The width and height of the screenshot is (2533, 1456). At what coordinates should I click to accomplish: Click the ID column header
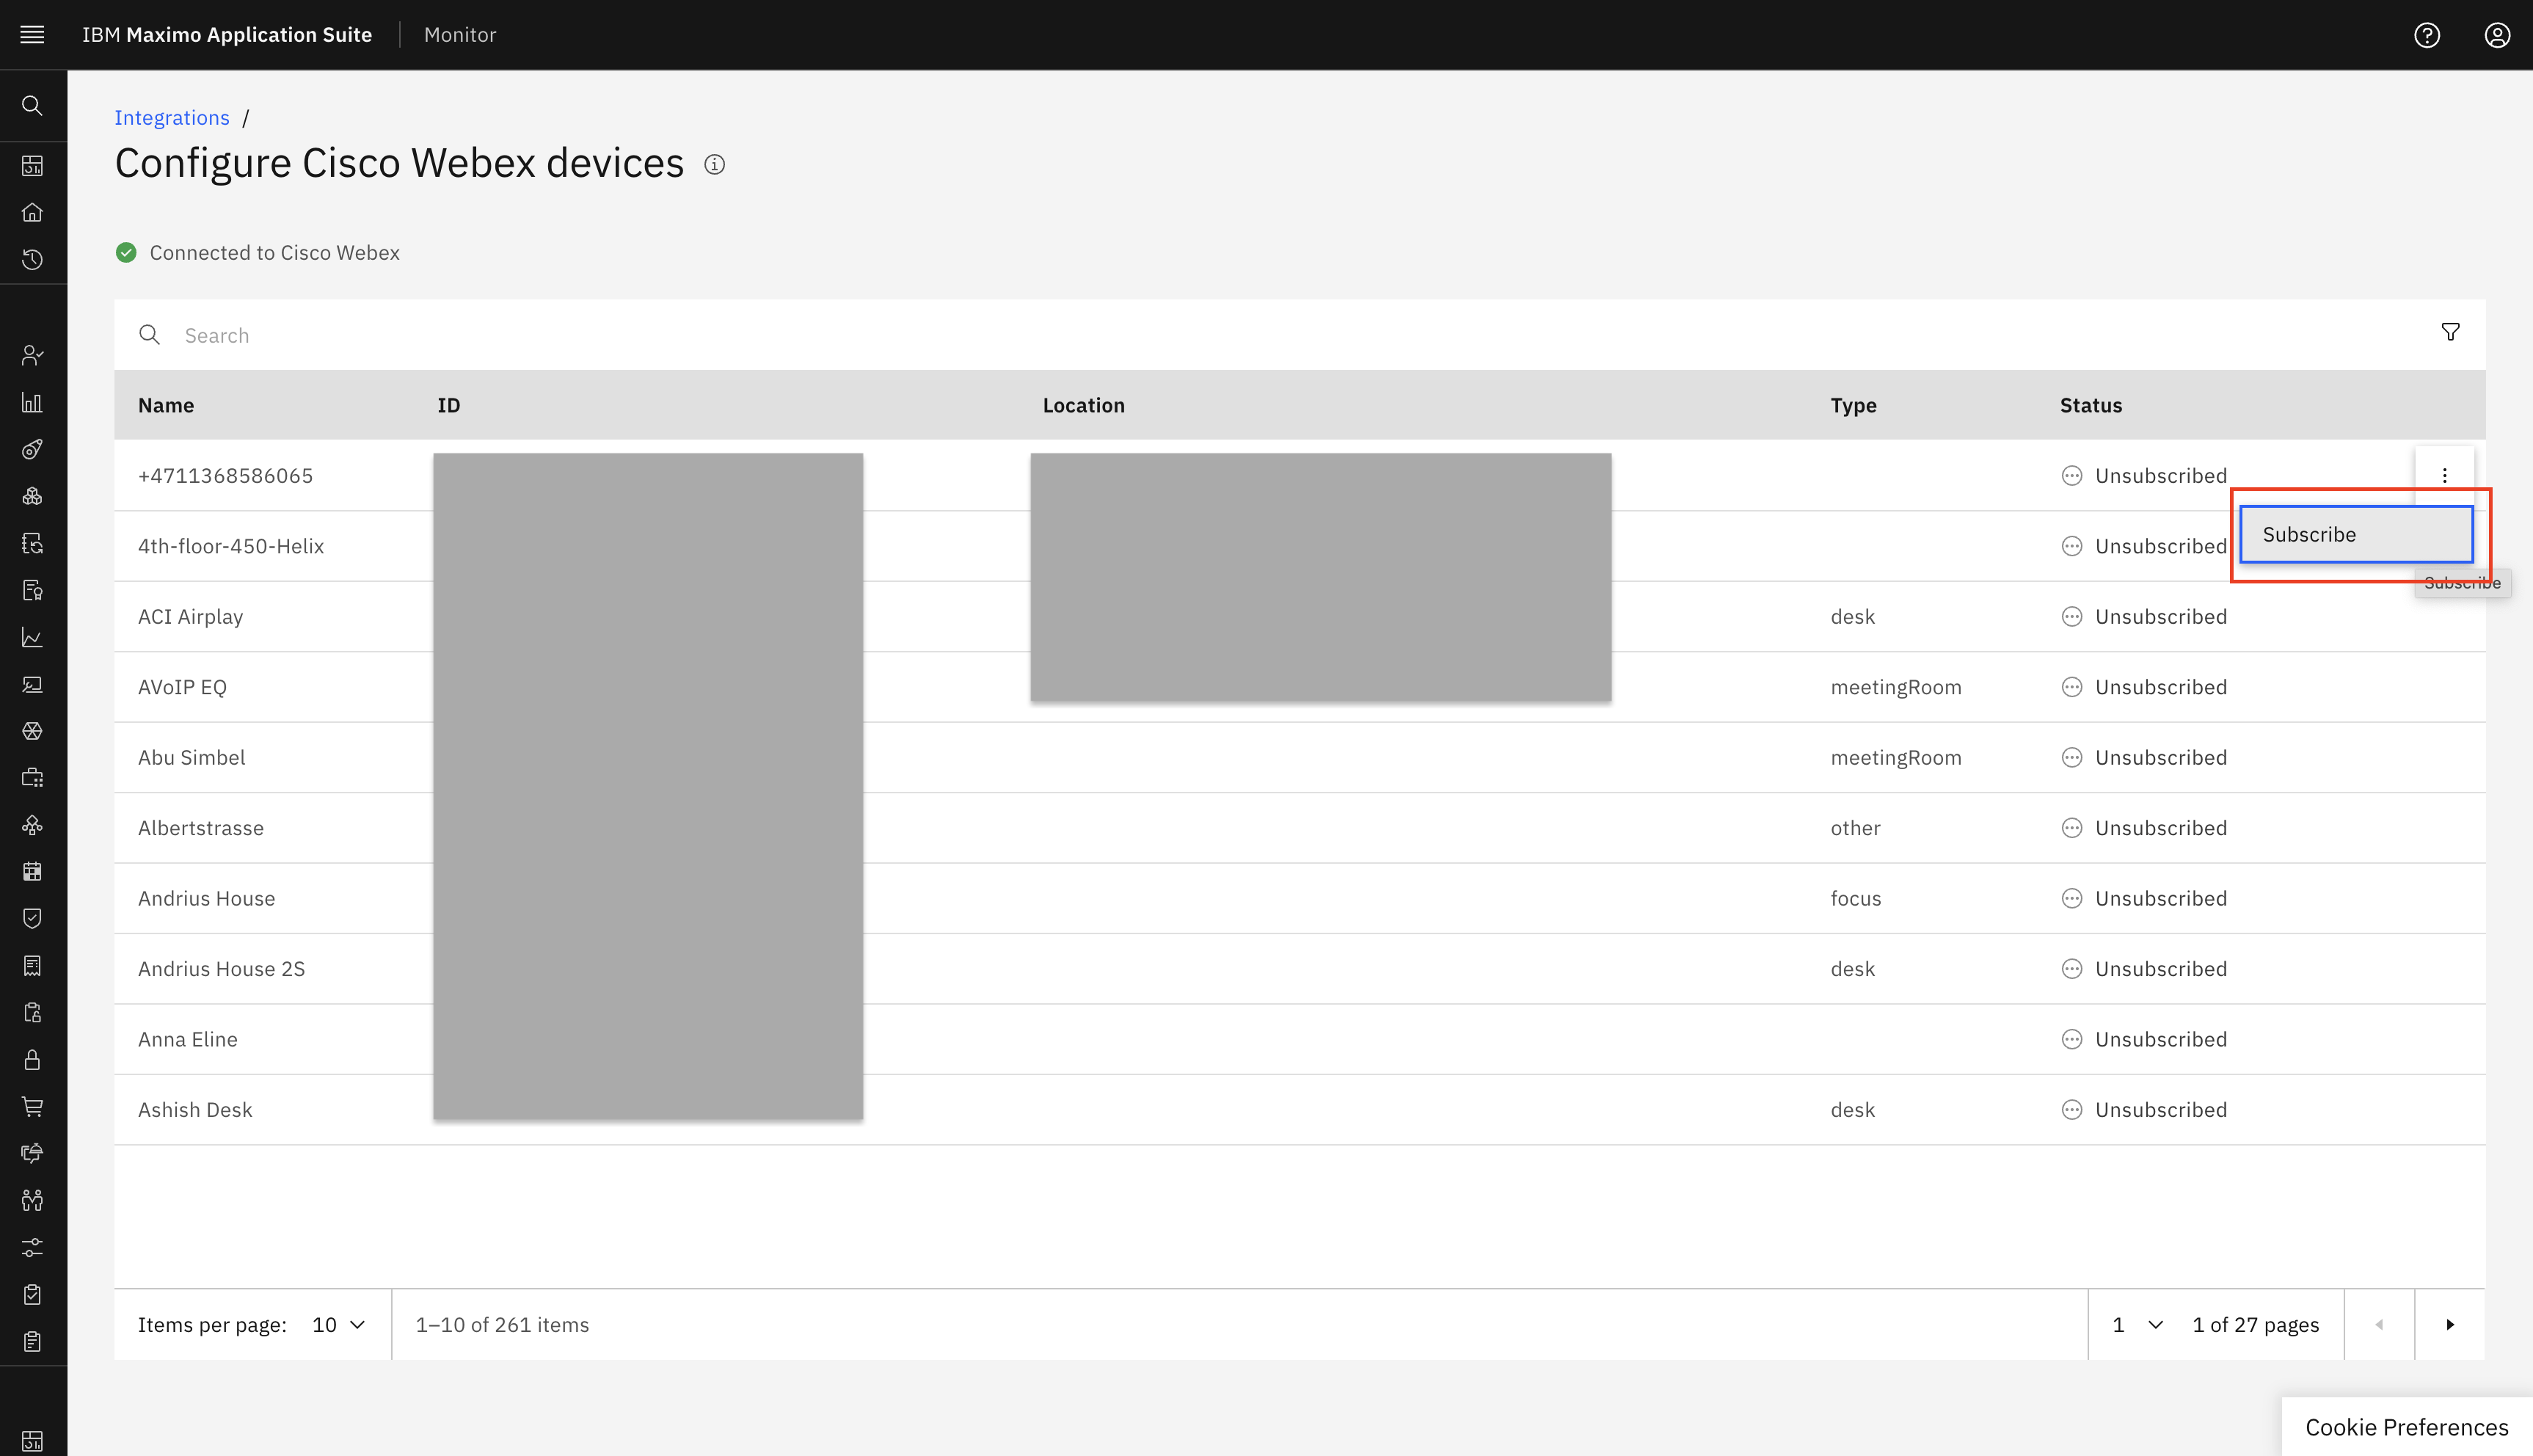449,405
